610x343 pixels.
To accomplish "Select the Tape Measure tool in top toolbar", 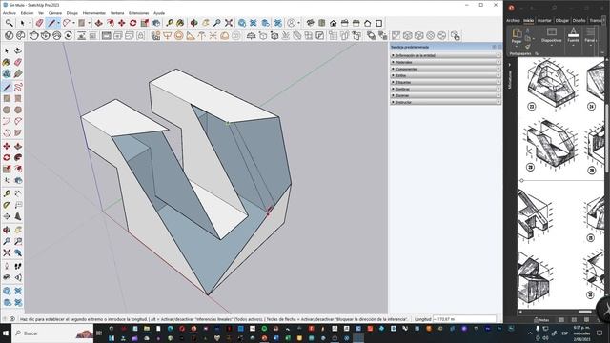I will coord(169,23).
